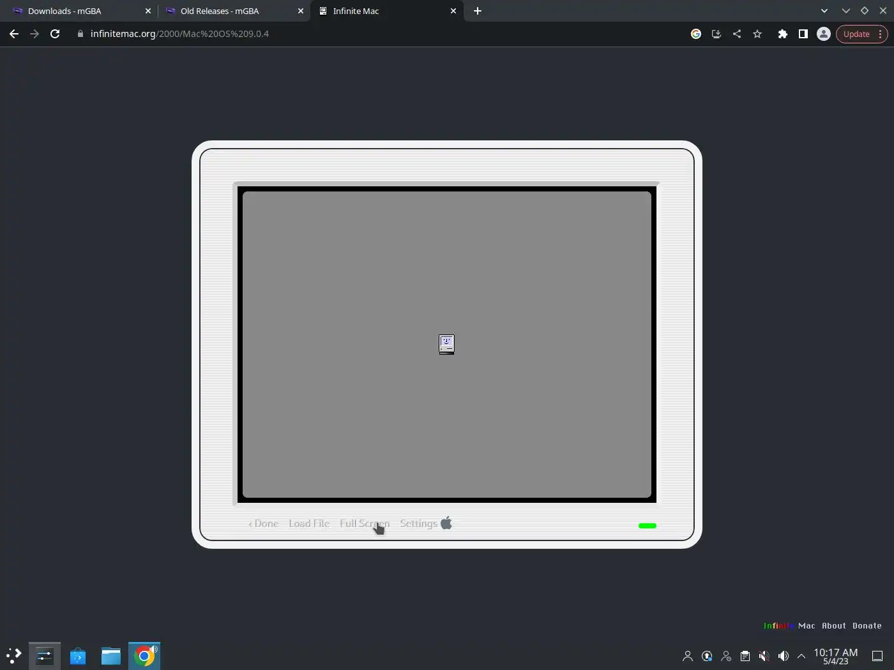Open Dolphin file manager
The width and height of the screenshot is (894, 670).
coord(111,656)
